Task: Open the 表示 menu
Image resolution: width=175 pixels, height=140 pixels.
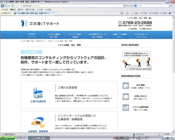Action: pos(20,10)
